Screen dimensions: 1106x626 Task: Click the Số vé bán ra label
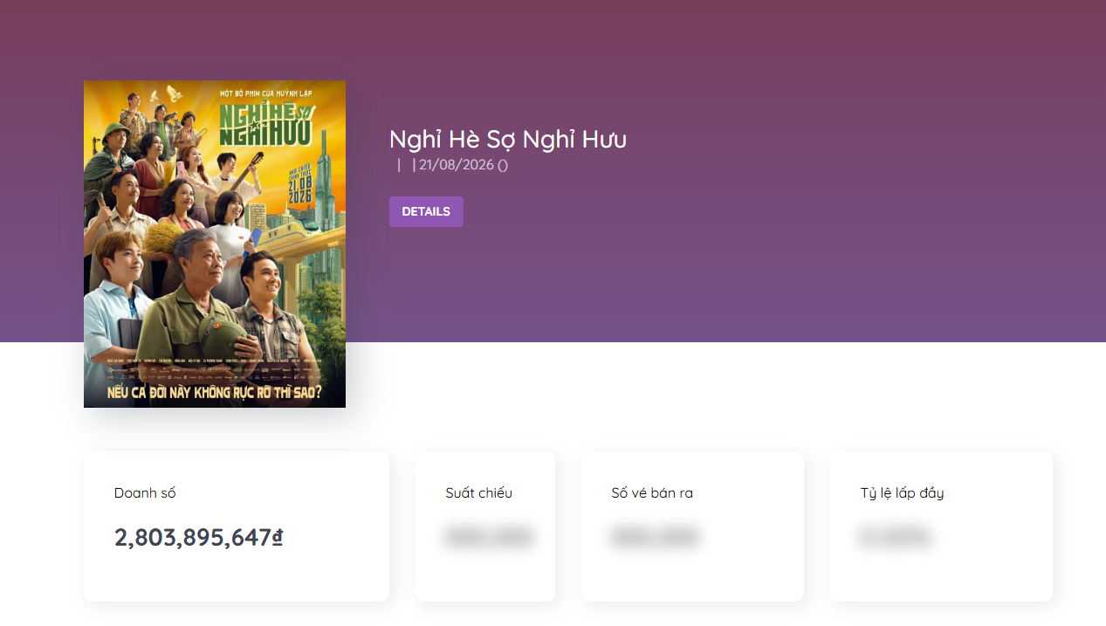pyautogui.click(x=652, y=493)
